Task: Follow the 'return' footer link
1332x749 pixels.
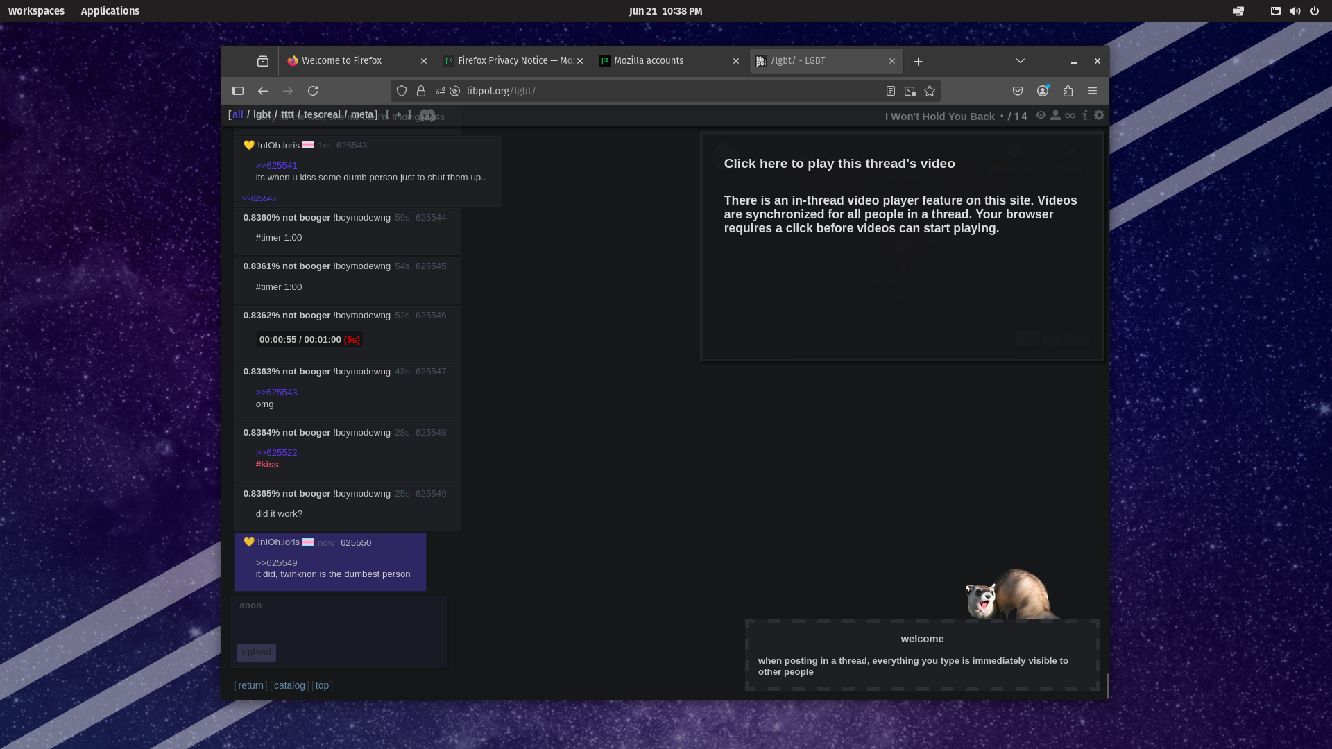Action: pos(251,686)
